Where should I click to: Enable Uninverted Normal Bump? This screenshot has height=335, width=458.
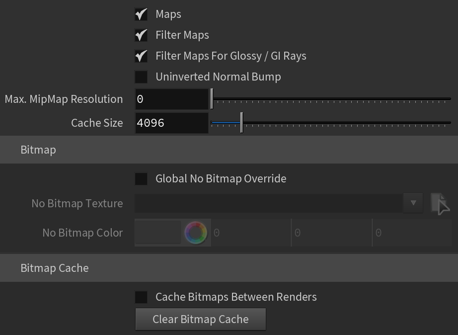pyautogui.click(x=141, y=77)
